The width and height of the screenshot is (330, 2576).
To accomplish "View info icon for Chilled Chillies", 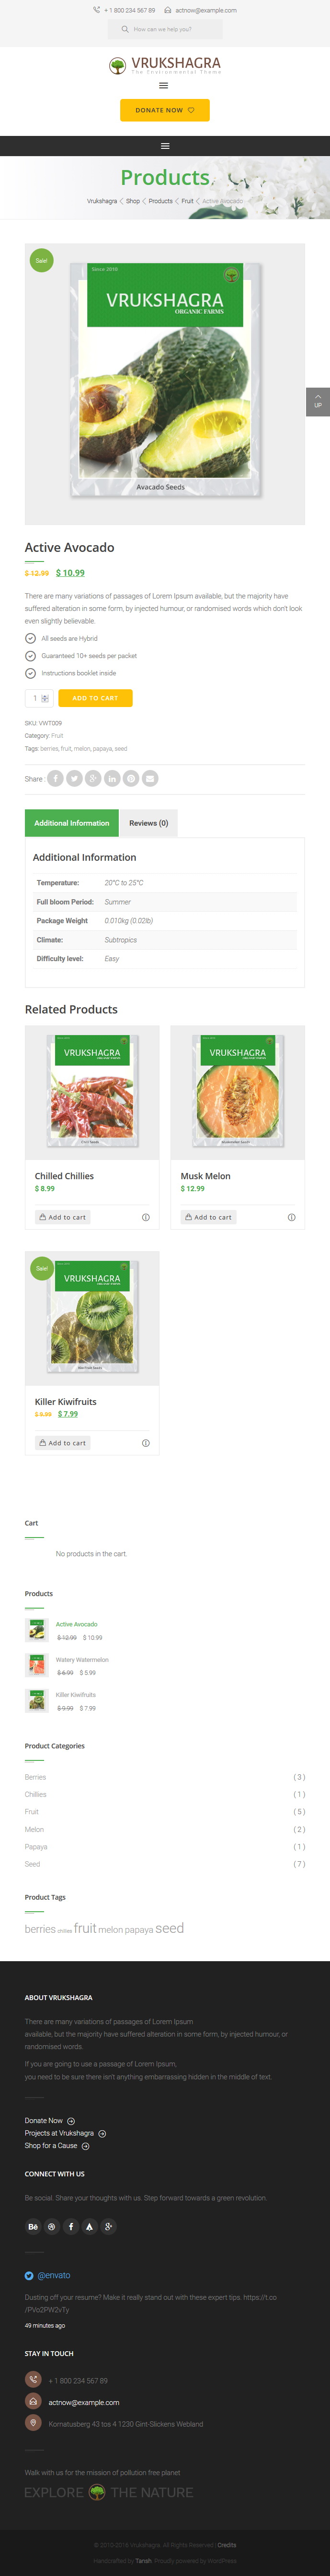I will (146, 1217).
